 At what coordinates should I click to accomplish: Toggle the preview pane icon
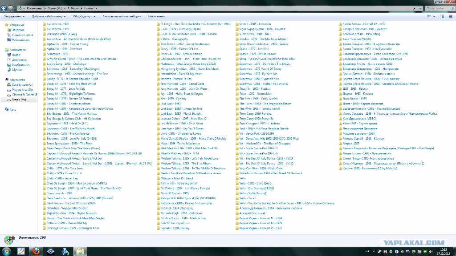pyautogui.click(x=442, y=16)
